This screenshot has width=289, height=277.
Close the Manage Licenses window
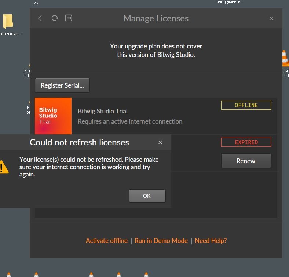coord(271,18)
